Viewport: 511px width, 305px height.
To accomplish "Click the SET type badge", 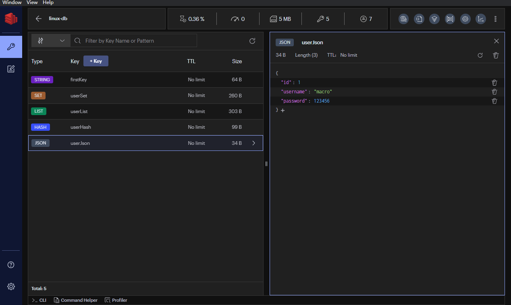I will (38, 95).
